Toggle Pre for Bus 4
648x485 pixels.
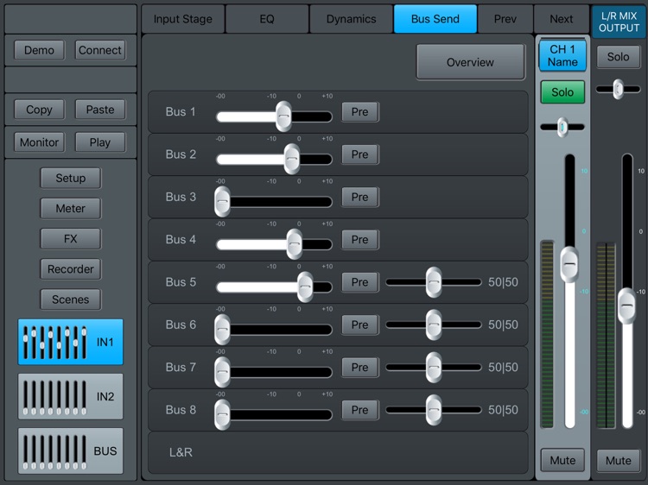click(360, 239)
